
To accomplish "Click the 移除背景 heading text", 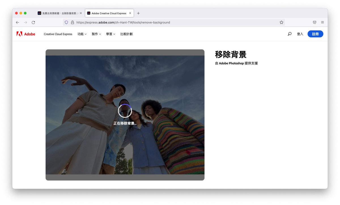I will pos(231,54).
